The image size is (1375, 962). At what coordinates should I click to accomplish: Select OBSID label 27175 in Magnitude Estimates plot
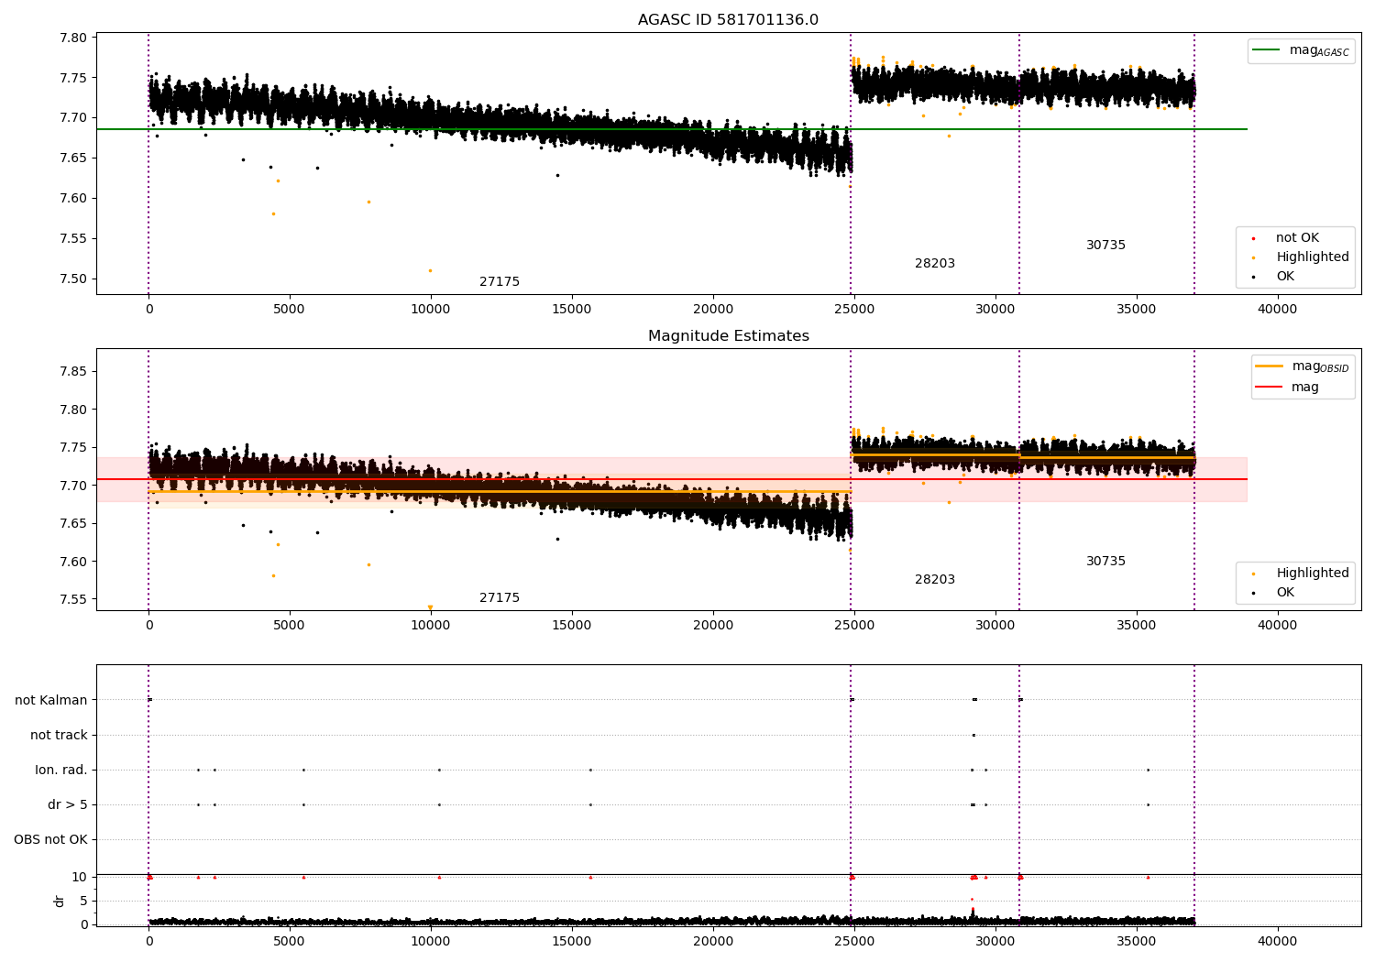click(500, 598)
